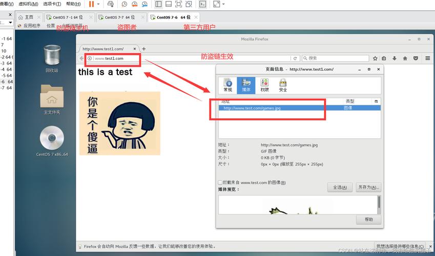Reload the page with the refresh icon
The height and width of the screenshot is (256, 435).
[295, 58]
